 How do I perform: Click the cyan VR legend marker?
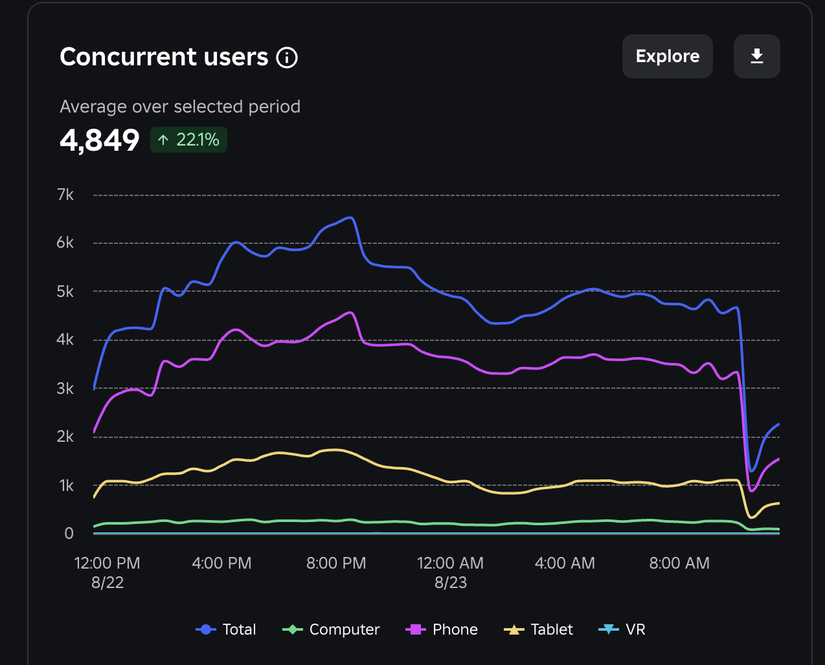pyautogui.click(x=609, y=629)
